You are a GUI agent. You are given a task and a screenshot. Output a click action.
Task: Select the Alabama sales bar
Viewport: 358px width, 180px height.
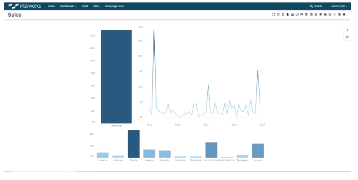coord(103,155)
